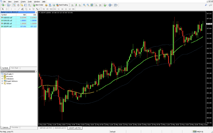This screenshot has height=133, width=213.
Task: Select the trendline drawing tool
Action: click(x=19, y=9)
